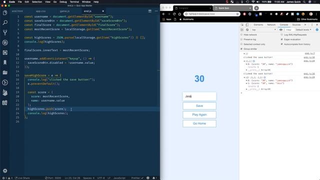The width and height of the screenshot is (320, 180).
Task: Click the Go Home button
Action: pyautogui.click(x=199, y=123)
